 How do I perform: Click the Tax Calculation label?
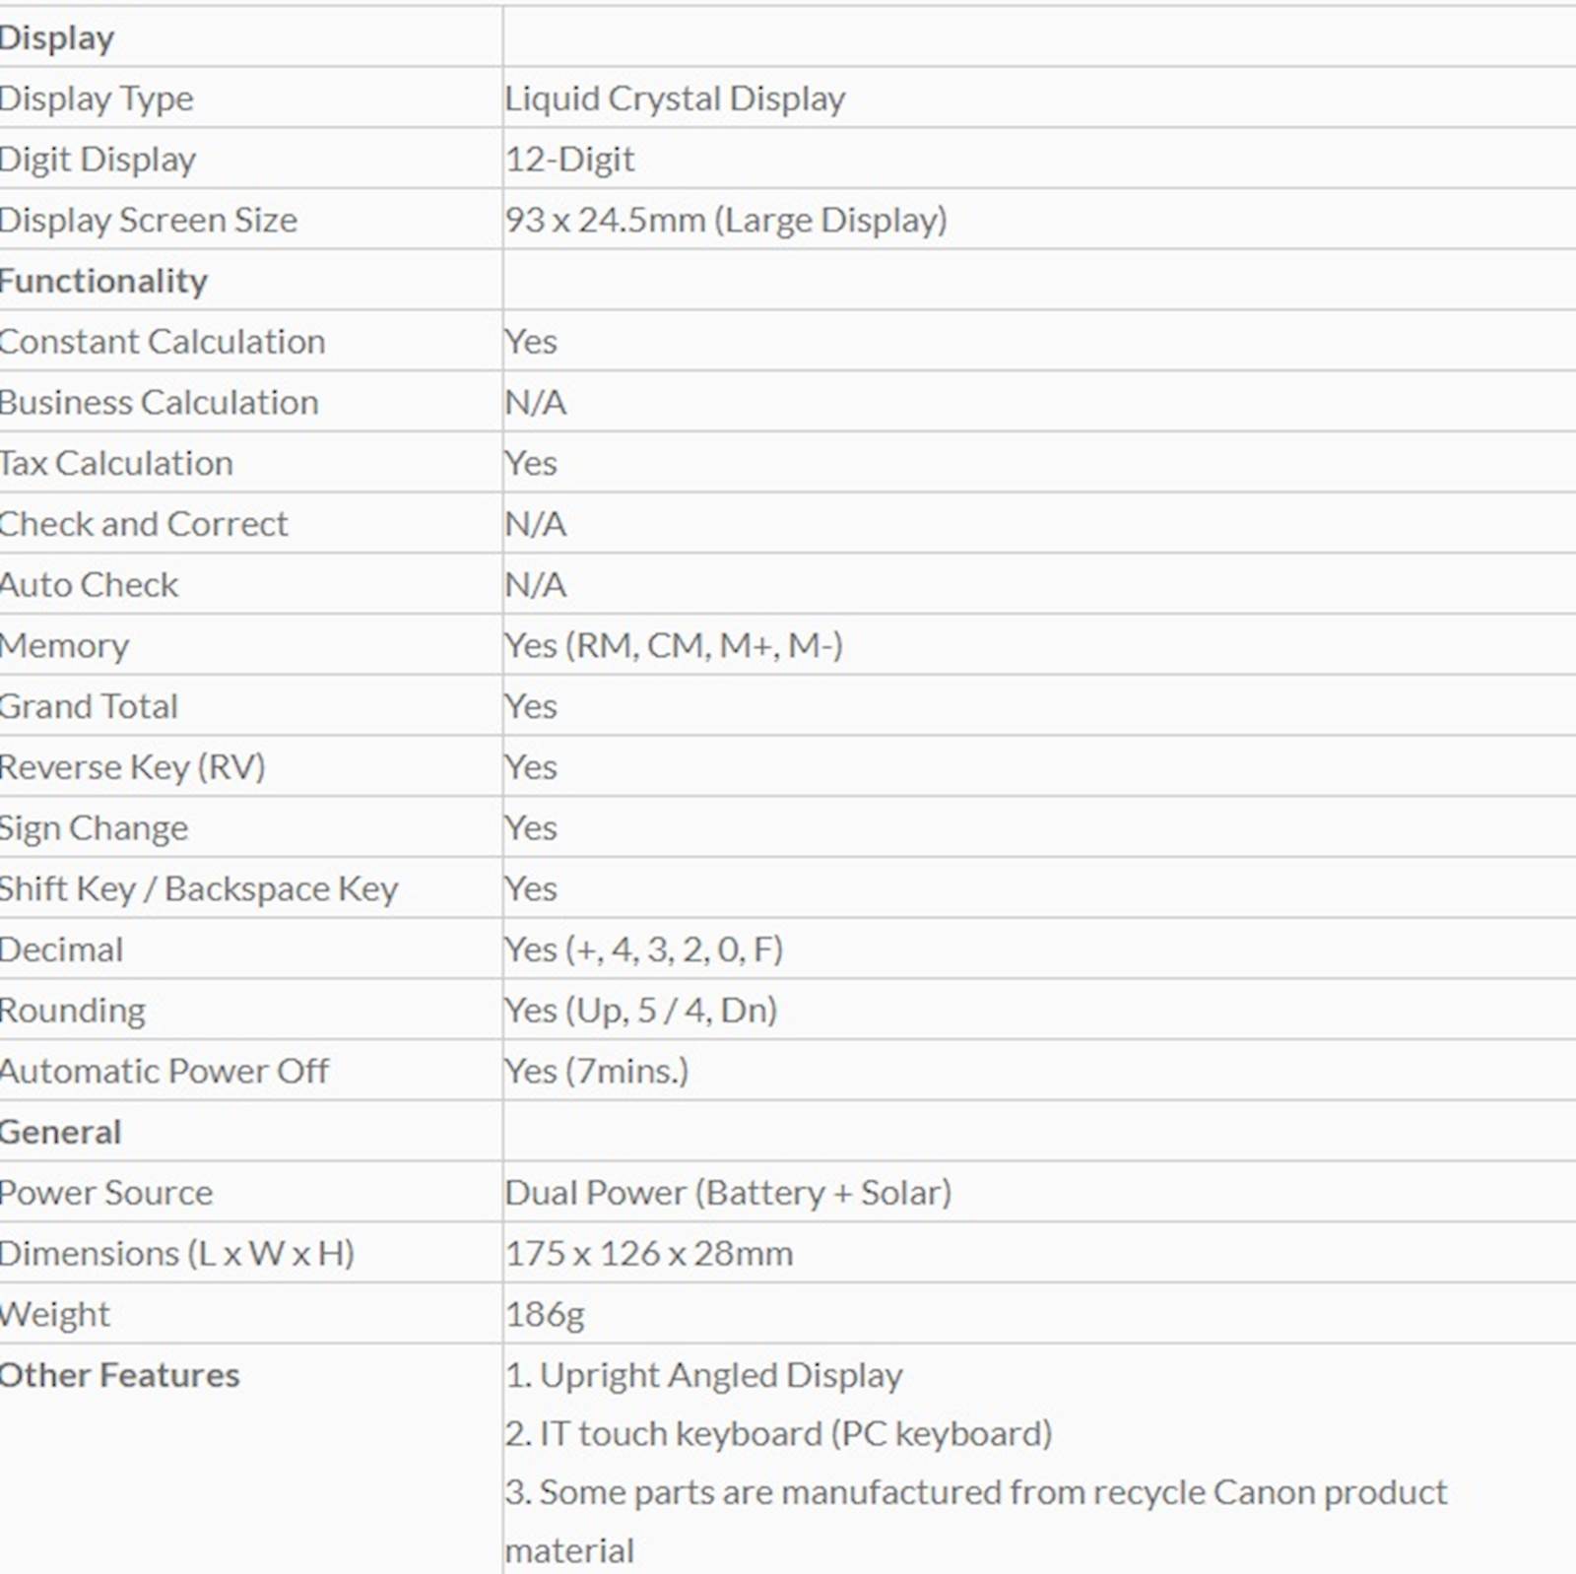tap(116, 463)
